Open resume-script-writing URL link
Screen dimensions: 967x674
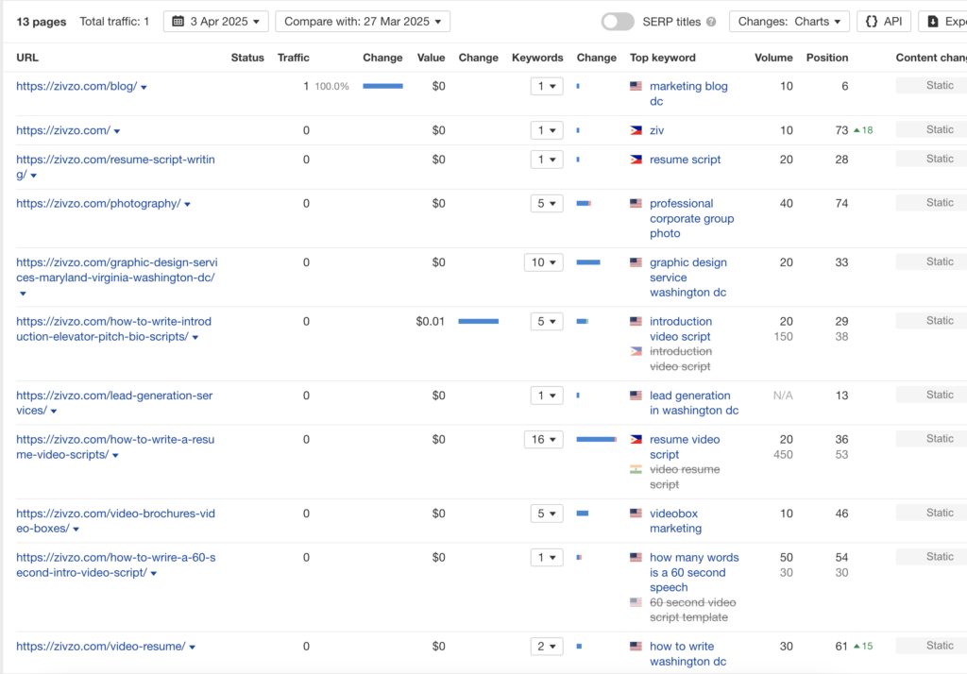[115, 166]
